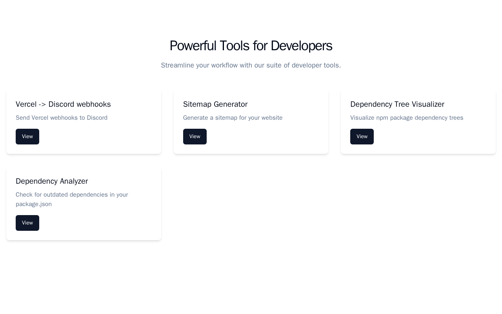Click View button under Sitemap Generator
The image size is (502, 314).
[195, 137]
